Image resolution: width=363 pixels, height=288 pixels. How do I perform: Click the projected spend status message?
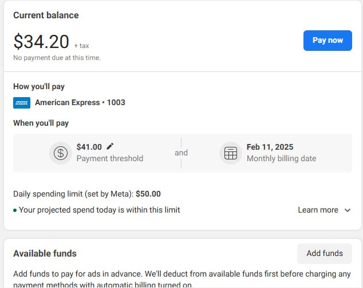99,210
